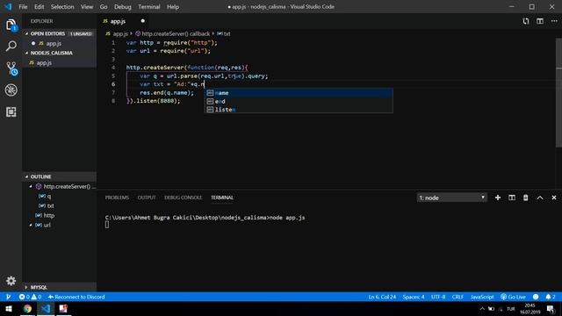Switch to the Problems panel tab

tap(117, 197)
